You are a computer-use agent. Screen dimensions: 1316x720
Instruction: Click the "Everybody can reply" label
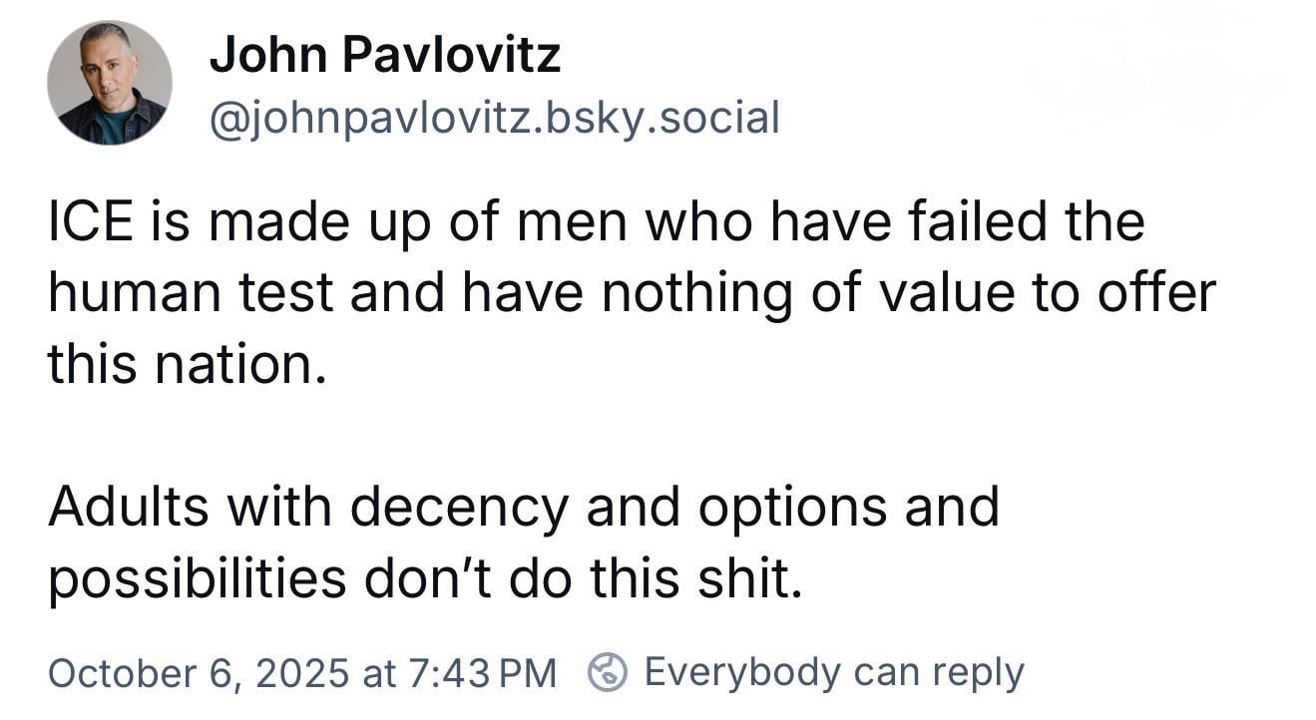(x=833, y=671)
